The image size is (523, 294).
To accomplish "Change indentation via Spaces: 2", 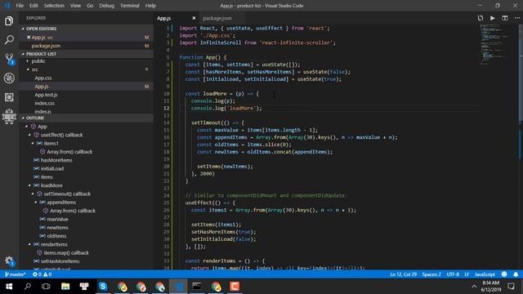I will tap(431, 274).
